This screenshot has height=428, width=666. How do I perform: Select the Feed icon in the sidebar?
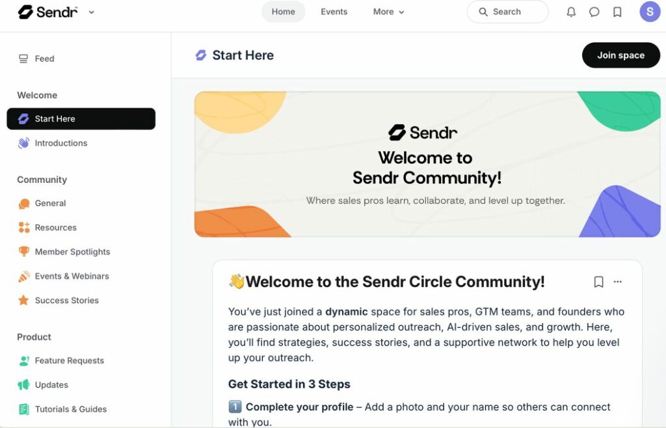23,58
